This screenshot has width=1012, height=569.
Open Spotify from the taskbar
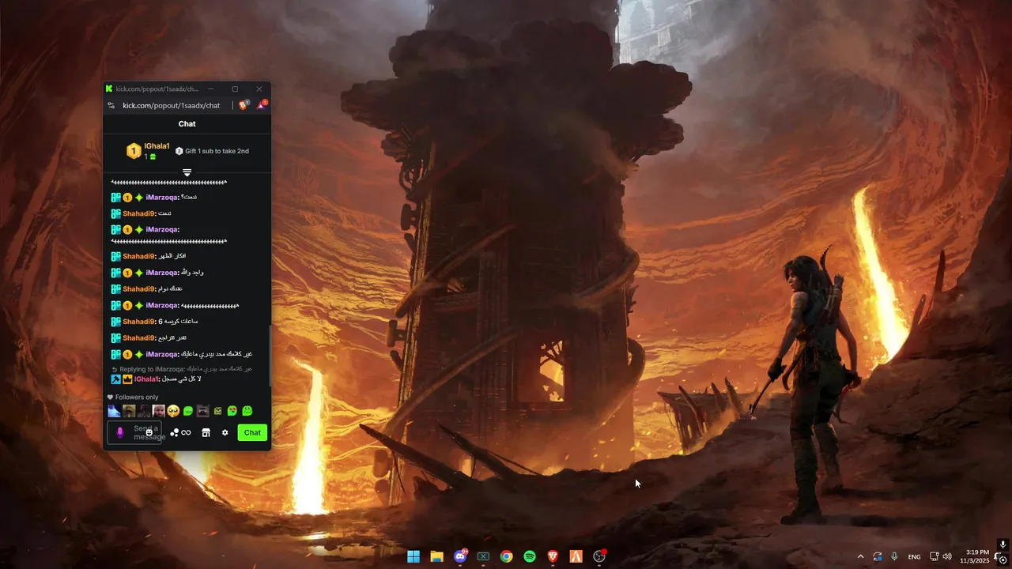(530, 556)
